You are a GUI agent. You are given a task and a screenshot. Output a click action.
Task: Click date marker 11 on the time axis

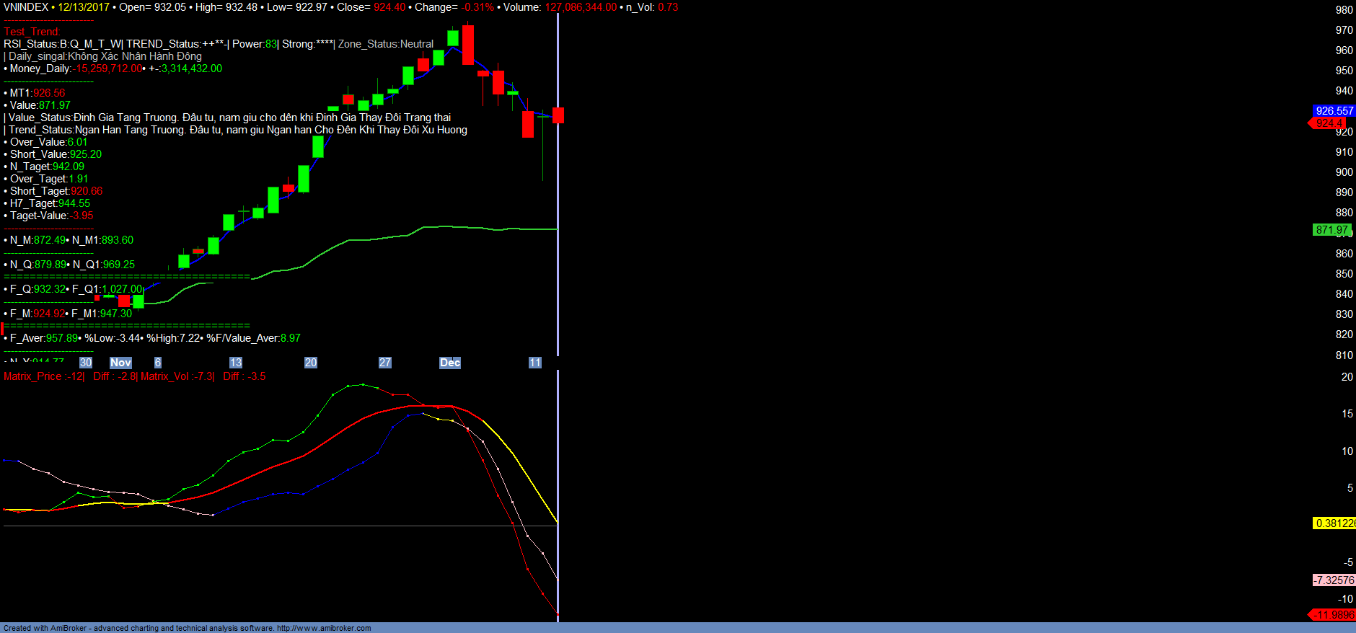534,363
